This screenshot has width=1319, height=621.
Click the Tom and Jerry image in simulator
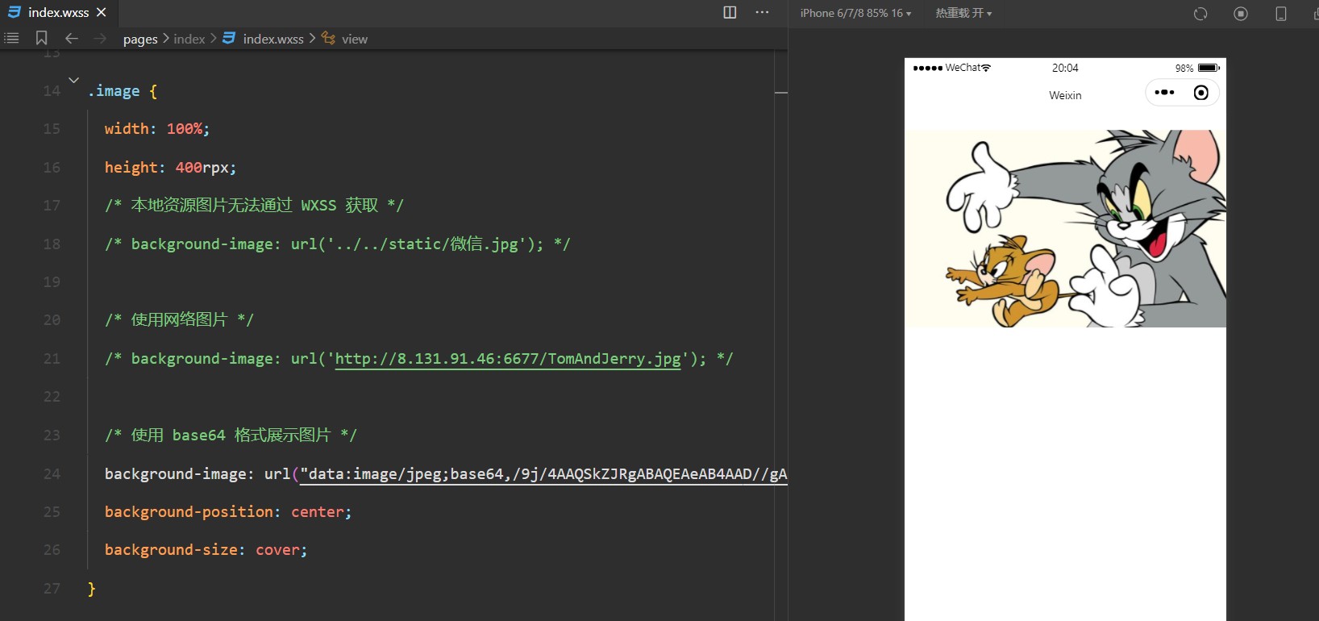[1065, 228]
